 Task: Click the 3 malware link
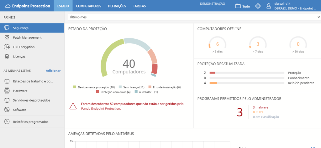click(260, 107)
